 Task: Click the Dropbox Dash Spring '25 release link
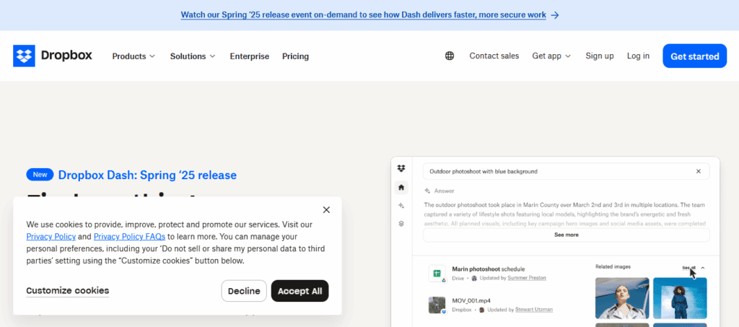click(x=147, y=175)
